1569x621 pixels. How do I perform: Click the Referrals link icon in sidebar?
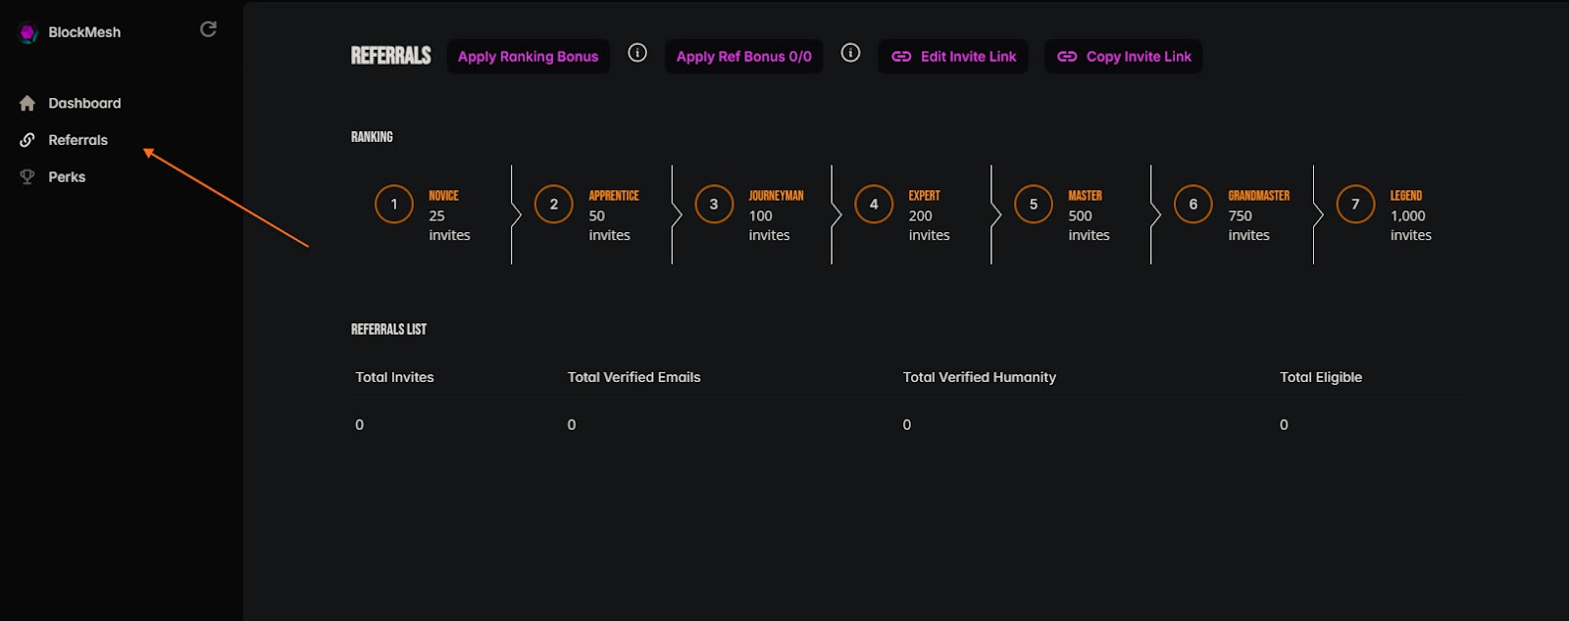coord(27,140)
